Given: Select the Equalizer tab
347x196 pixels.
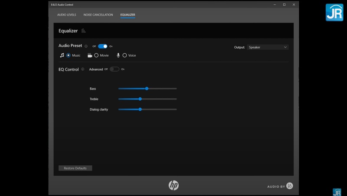Looking at the screenshot, I should (128, 15).
